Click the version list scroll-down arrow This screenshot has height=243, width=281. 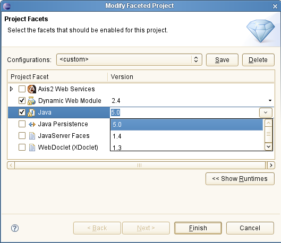point(268,147)
